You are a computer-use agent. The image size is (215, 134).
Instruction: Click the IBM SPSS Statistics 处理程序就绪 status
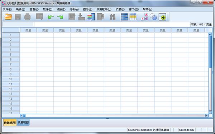point(148,130)
